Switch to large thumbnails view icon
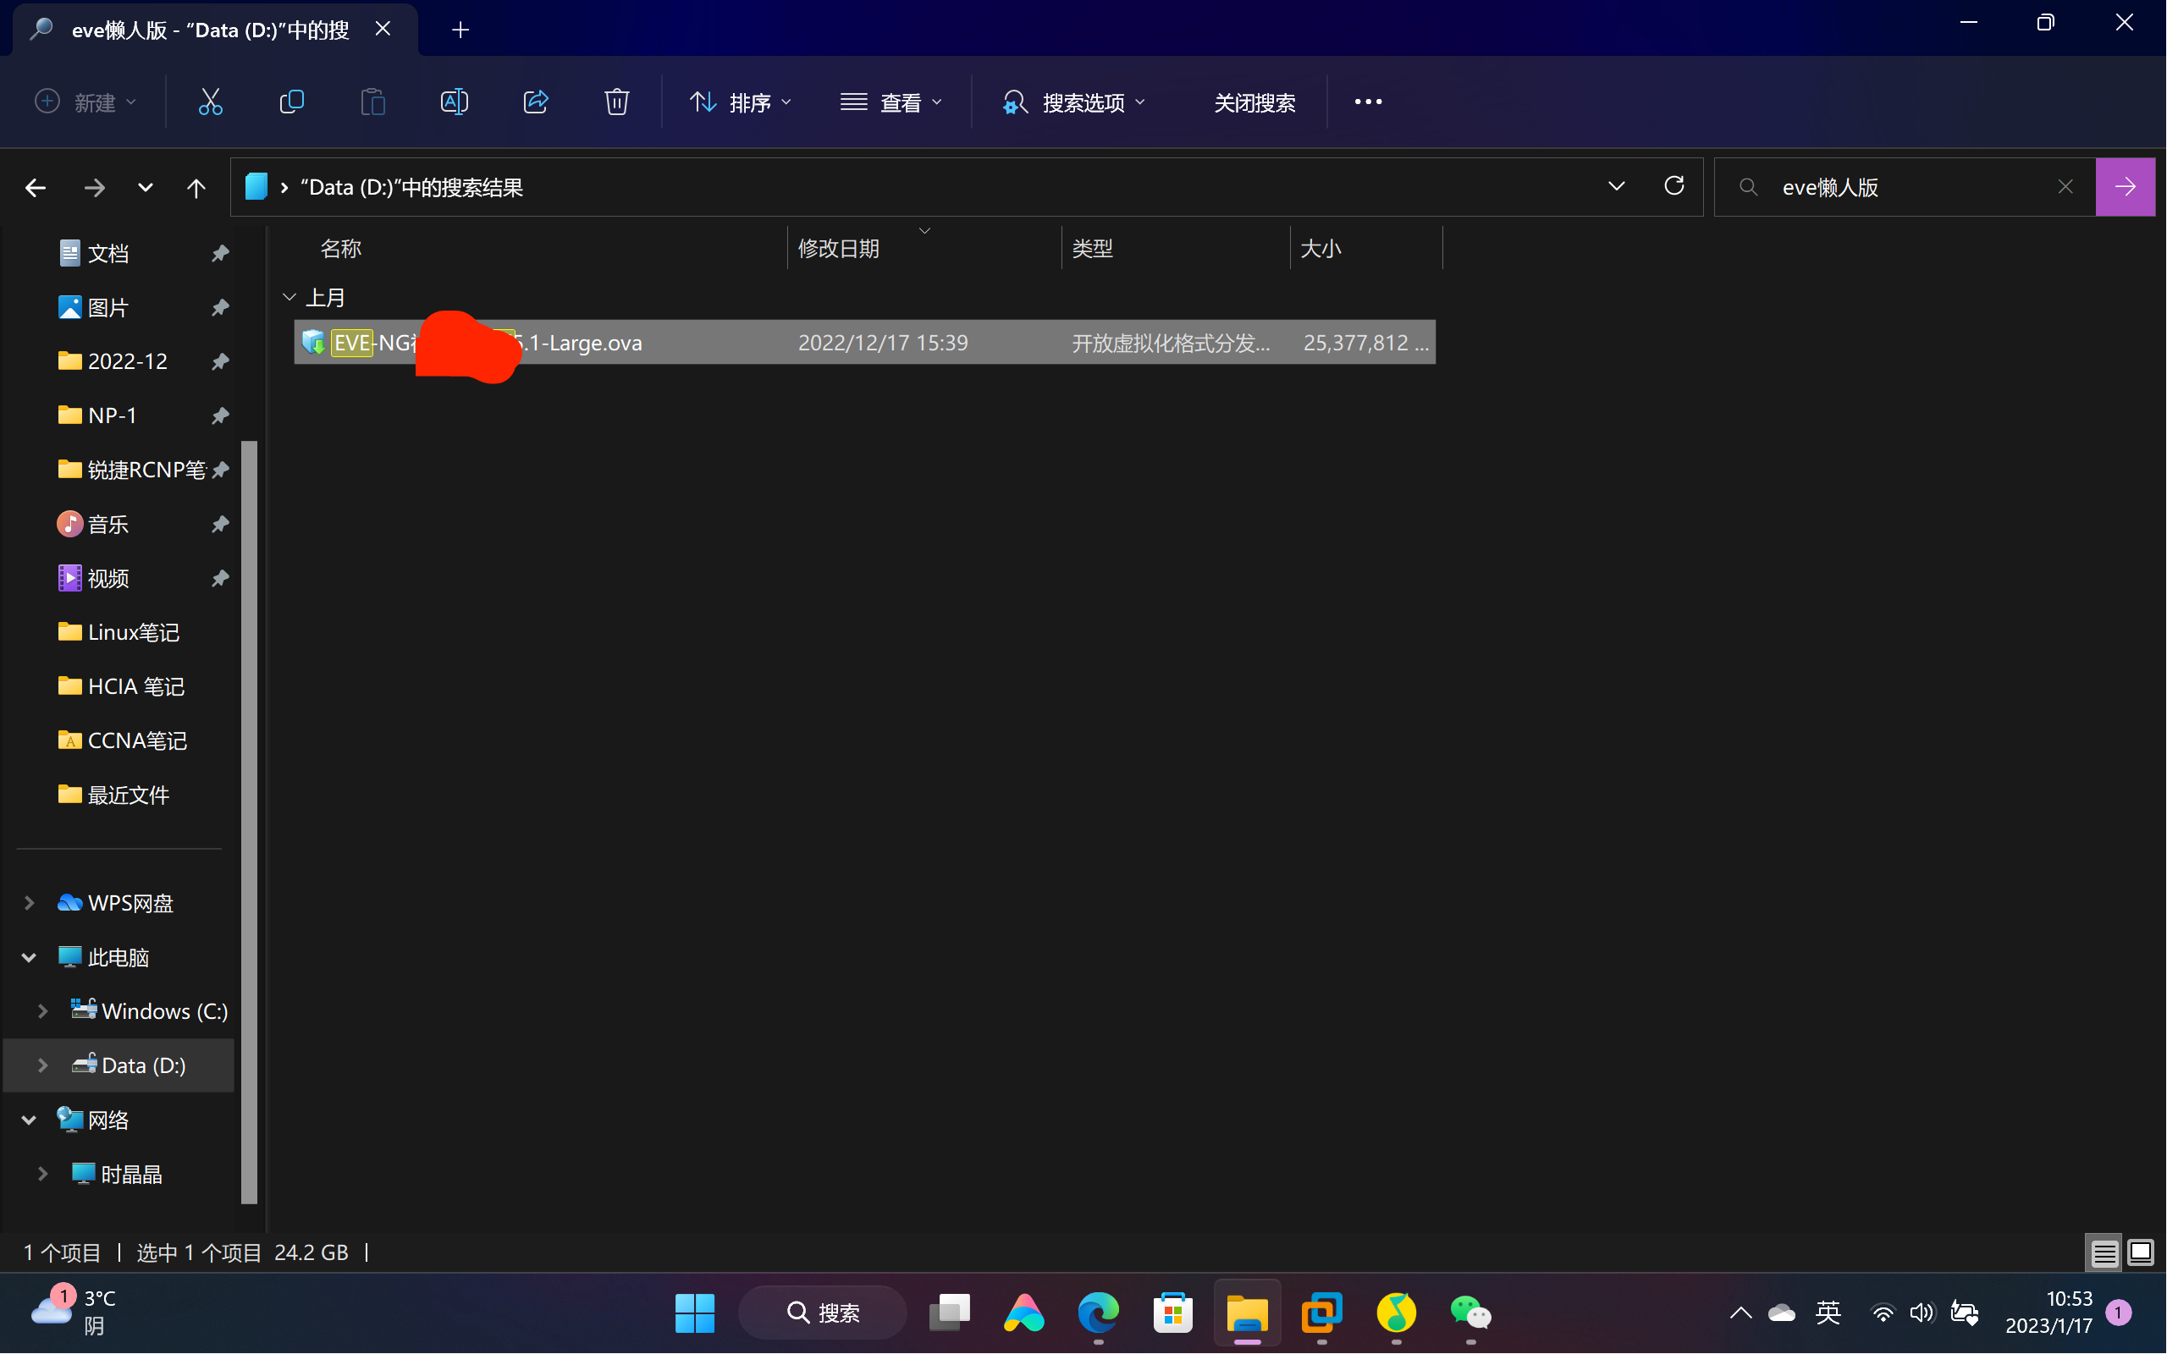This screenshot has height=1354, width=2167. [2141, 1252]
